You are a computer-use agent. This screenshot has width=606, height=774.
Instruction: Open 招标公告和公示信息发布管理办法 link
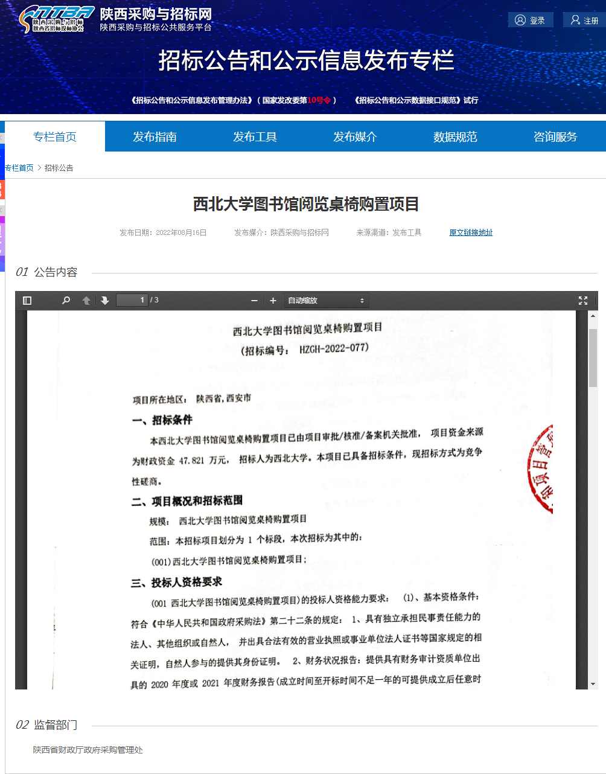[193, 100]
